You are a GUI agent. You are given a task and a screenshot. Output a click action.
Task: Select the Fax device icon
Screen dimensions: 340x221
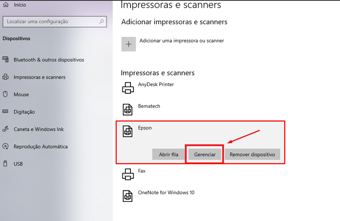click(x=127, y=174)
